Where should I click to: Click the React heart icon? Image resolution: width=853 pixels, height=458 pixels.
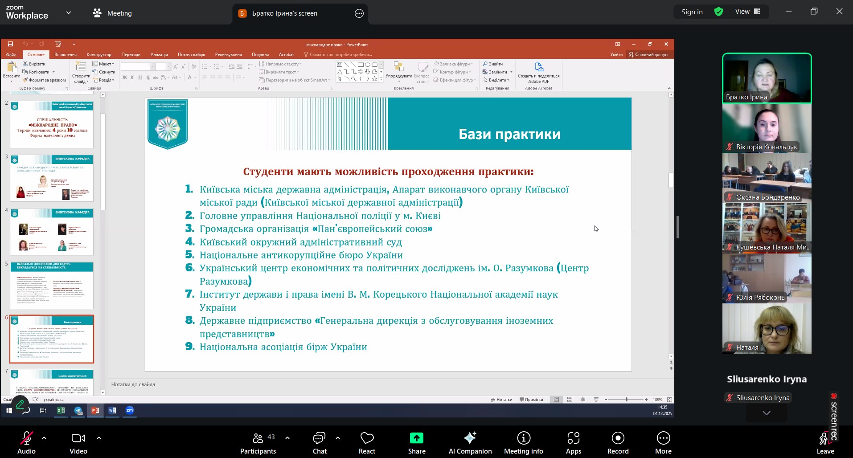click(x=367, y=443)
